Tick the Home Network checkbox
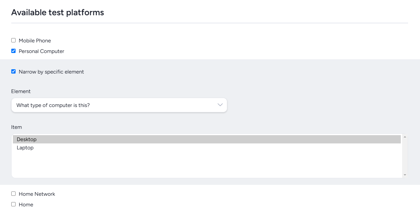The width and height of the screenshot is (420, 213). [13, 194]
